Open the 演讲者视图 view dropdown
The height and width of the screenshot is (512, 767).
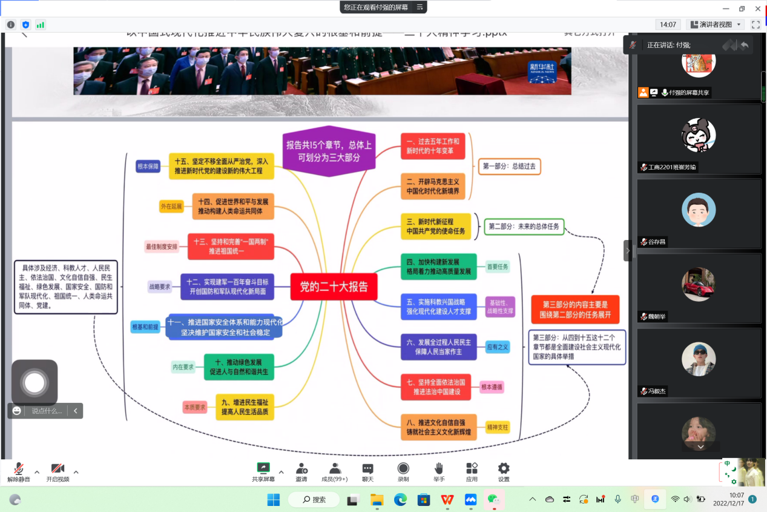coord(715,25)
